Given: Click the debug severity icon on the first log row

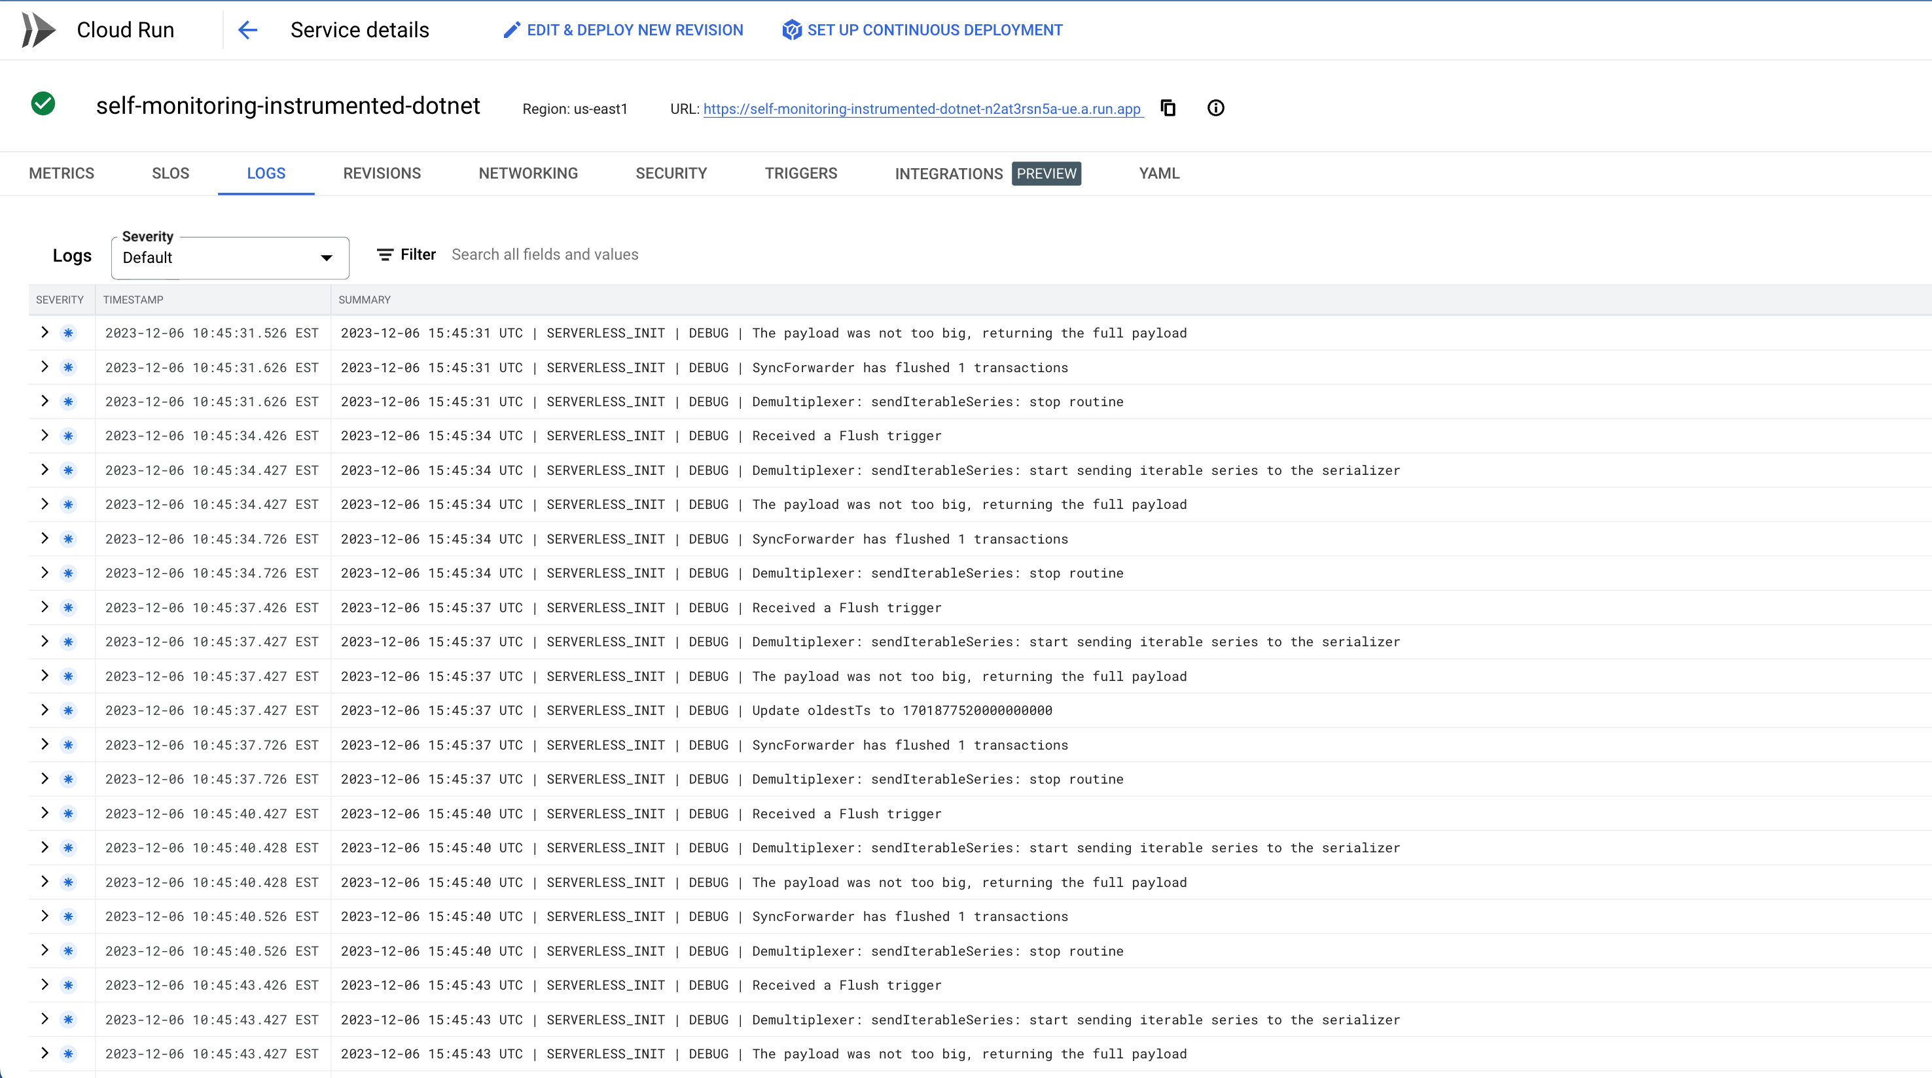Looking at the screenshot, I should [68, 333].
